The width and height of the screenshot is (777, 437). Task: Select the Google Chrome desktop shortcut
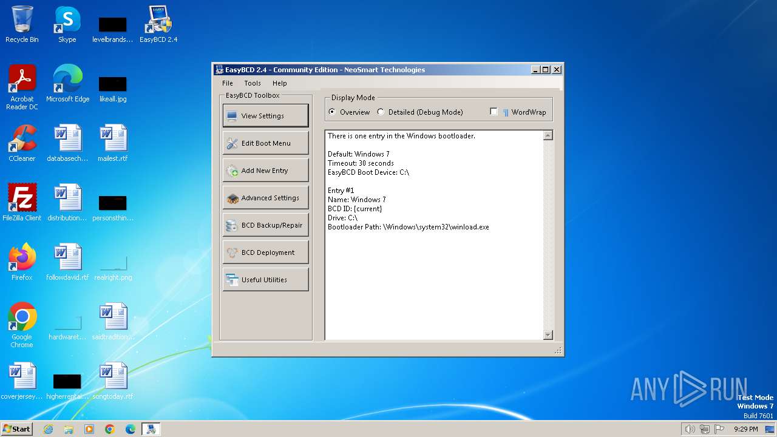[22, 325]
